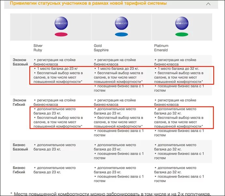
Task: Click the blue Sapphire oval marker
Action: 121,35
